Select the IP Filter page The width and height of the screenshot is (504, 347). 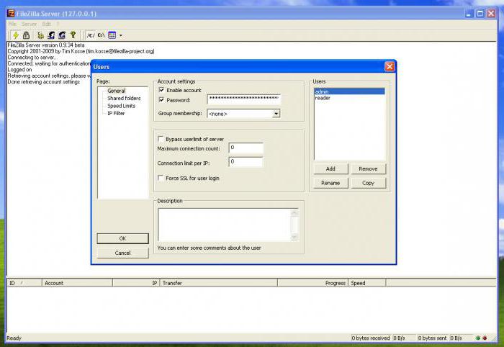pos(116,113)
